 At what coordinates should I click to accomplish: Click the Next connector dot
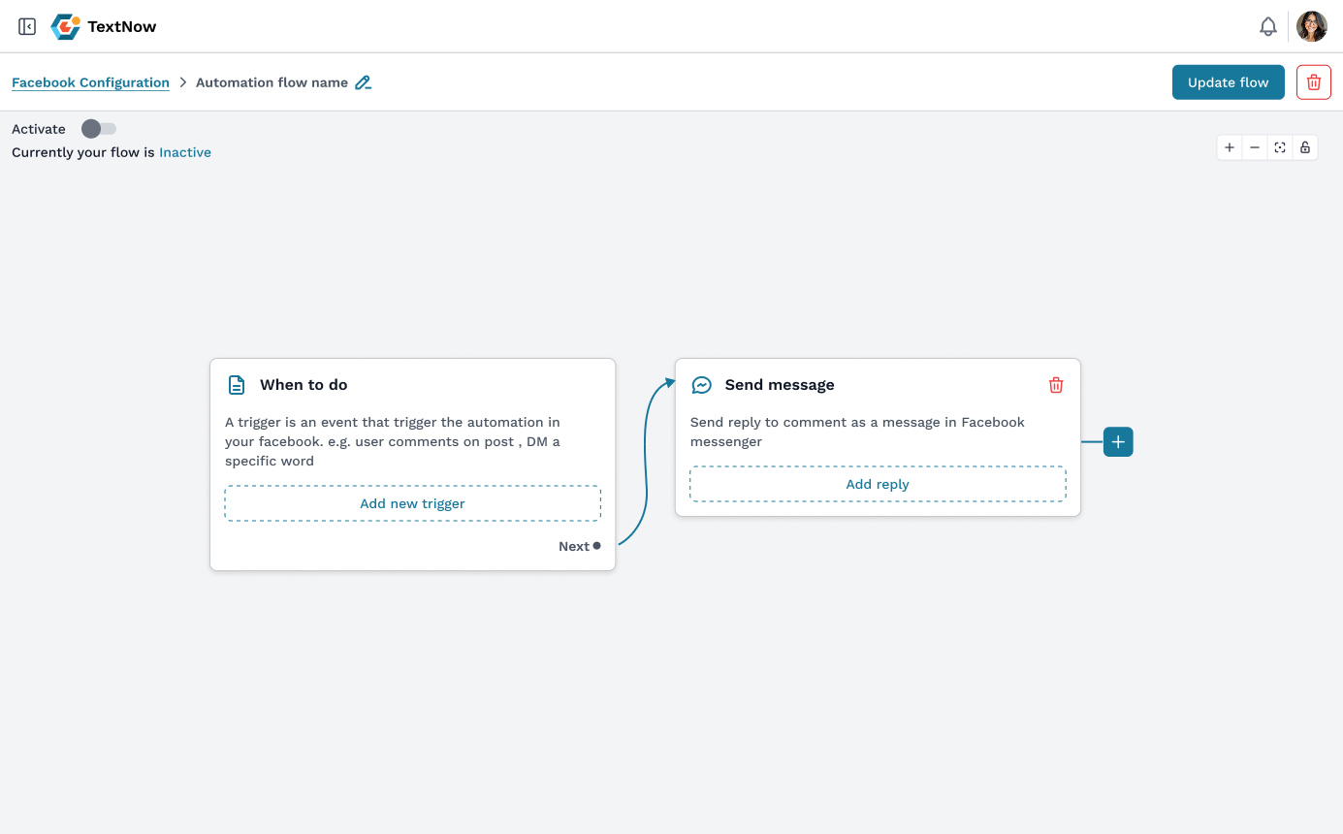(597, 546)
